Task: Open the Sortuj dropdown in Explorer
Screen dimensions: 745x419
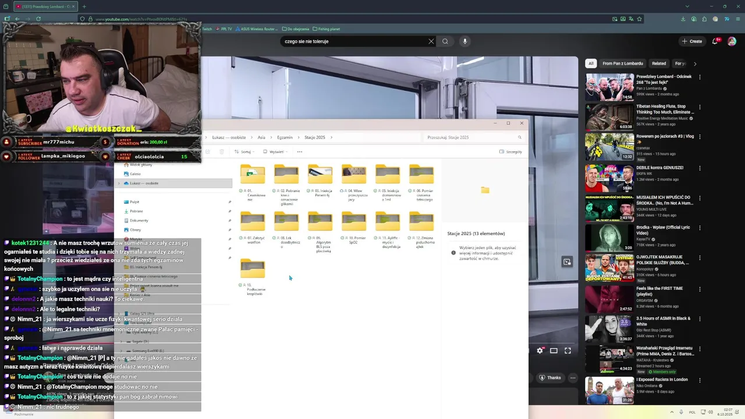Action: tap(244, 152)
